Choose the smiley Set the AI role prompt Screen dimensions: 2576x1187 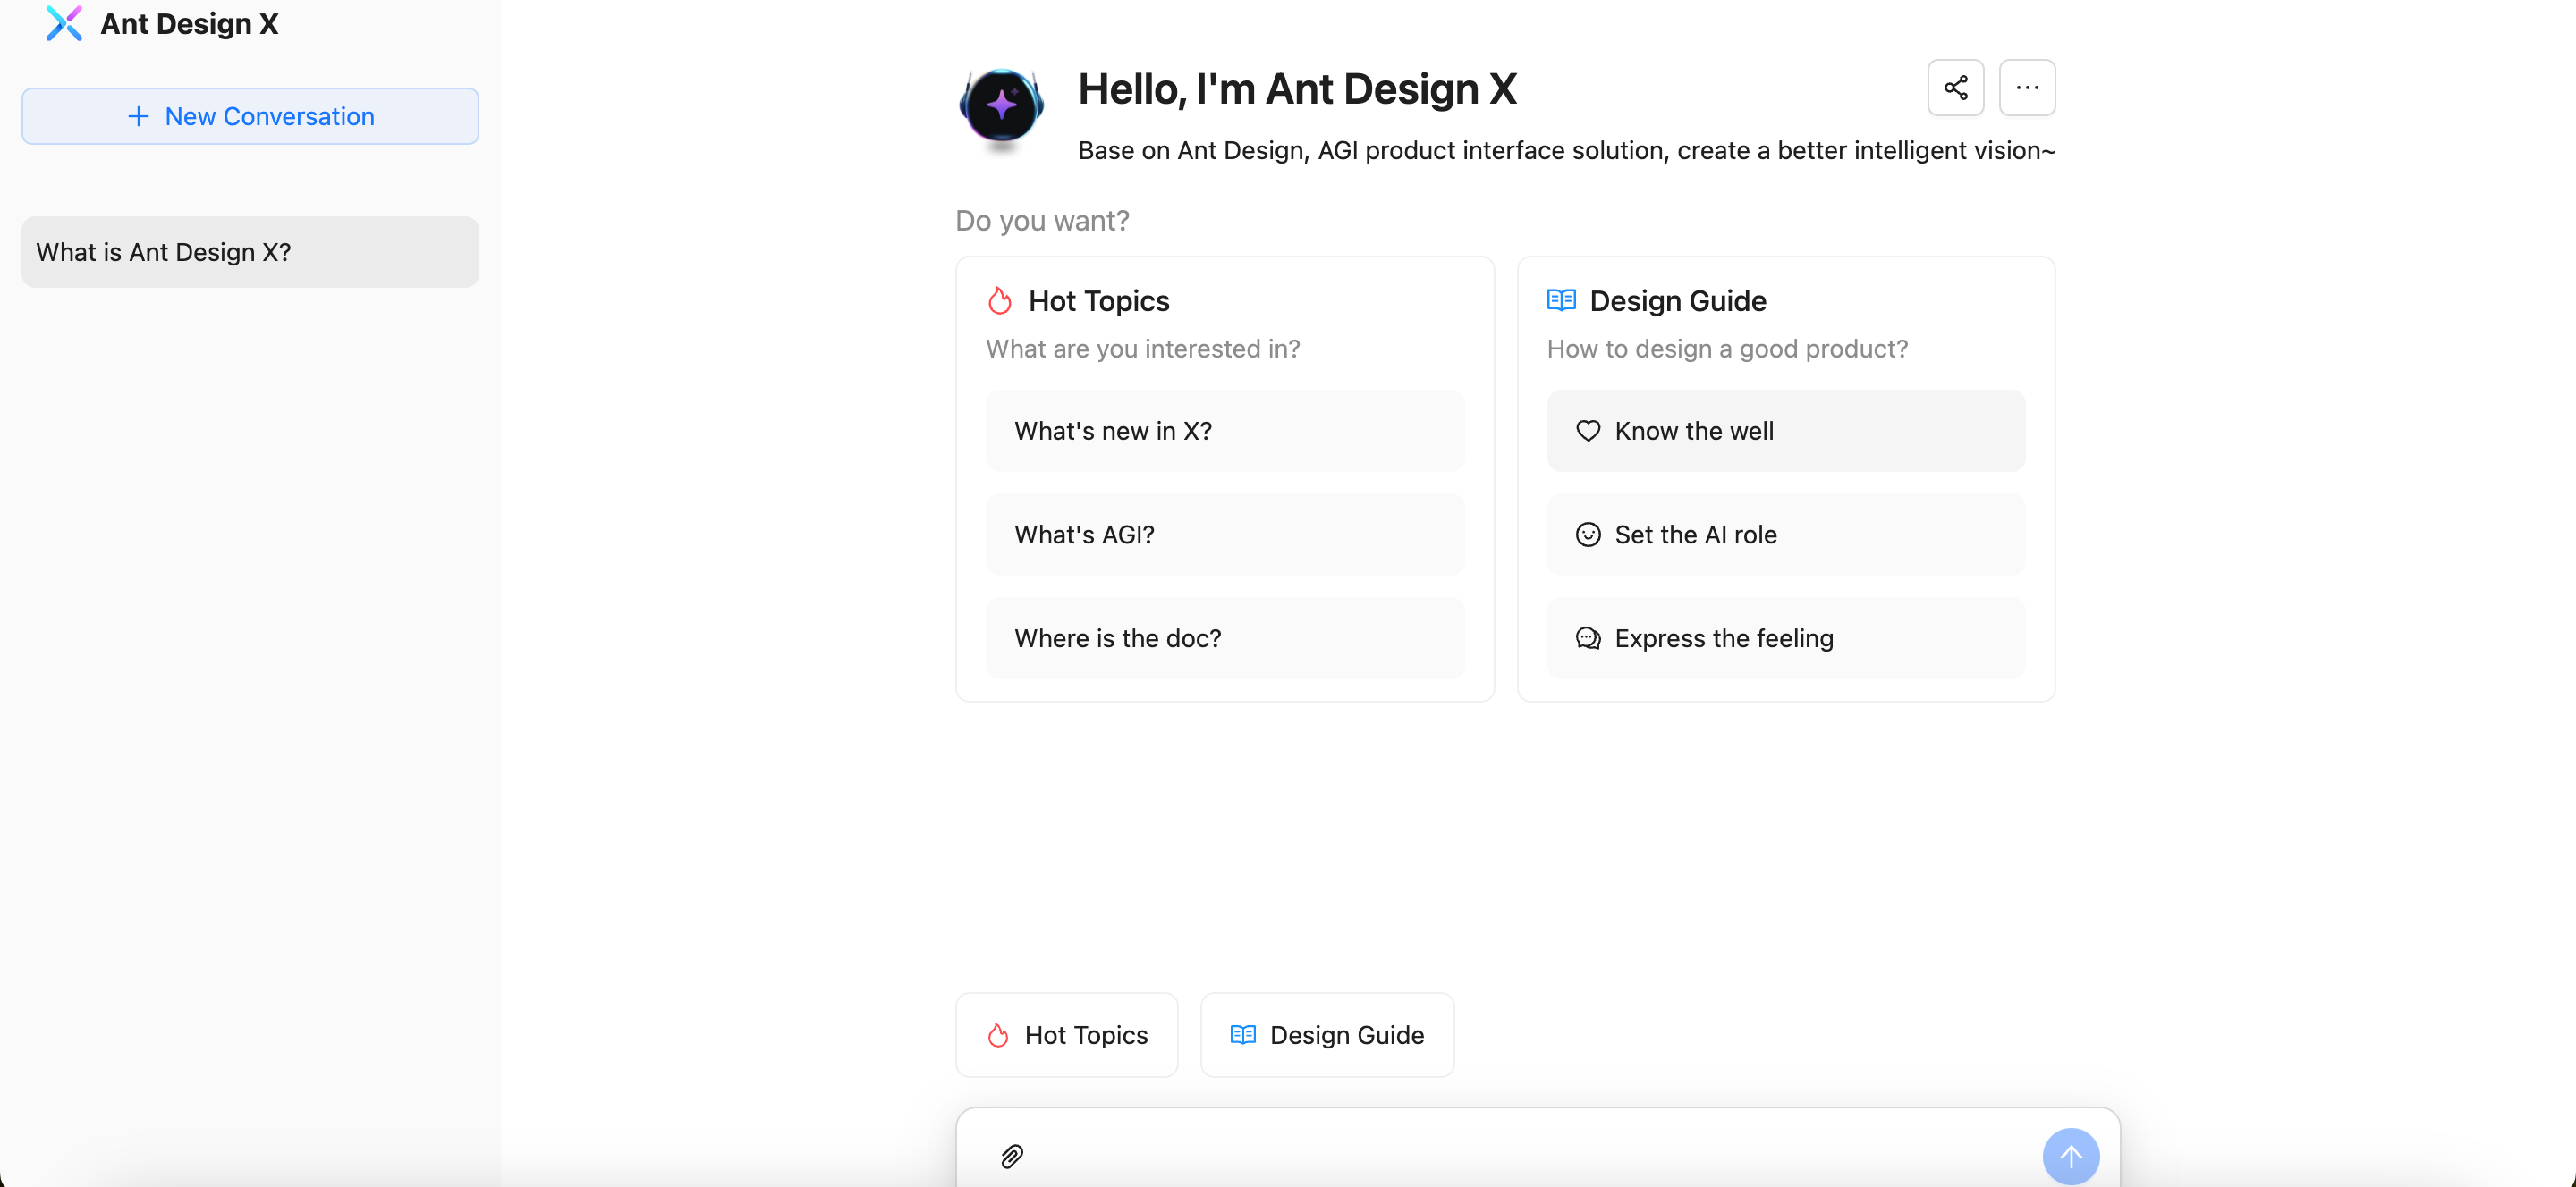coord(1785,535)
